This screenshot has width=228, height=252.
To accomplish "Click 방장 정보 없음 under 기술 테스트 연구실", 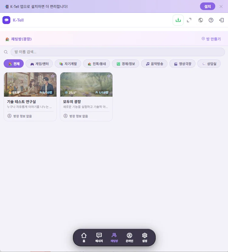I will [x=19, y=116].
